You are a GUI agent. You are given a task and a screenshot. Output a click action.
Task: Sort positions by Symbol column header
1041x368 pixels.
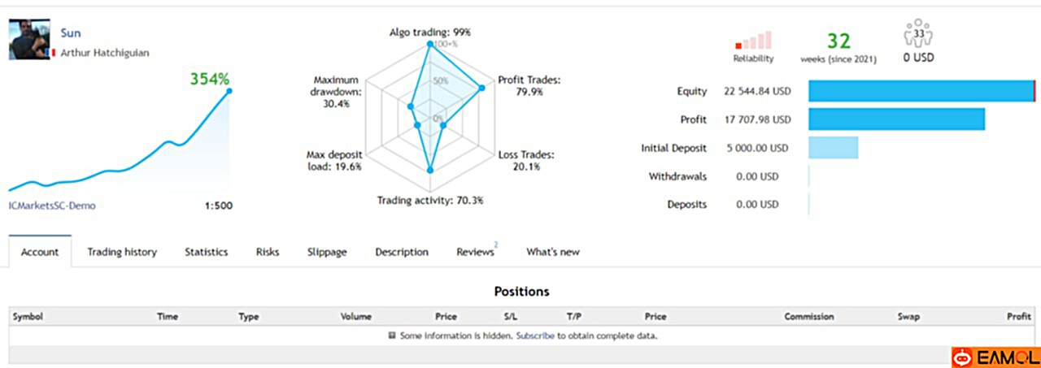pyautogui.click(x=28, y=317)
